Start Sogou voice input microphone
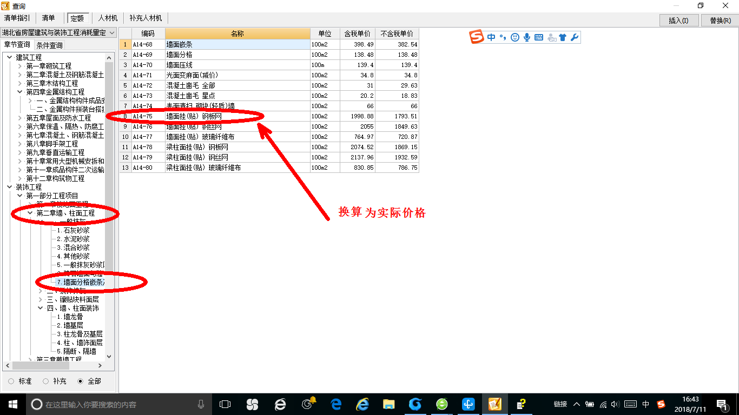 (526, 37)
